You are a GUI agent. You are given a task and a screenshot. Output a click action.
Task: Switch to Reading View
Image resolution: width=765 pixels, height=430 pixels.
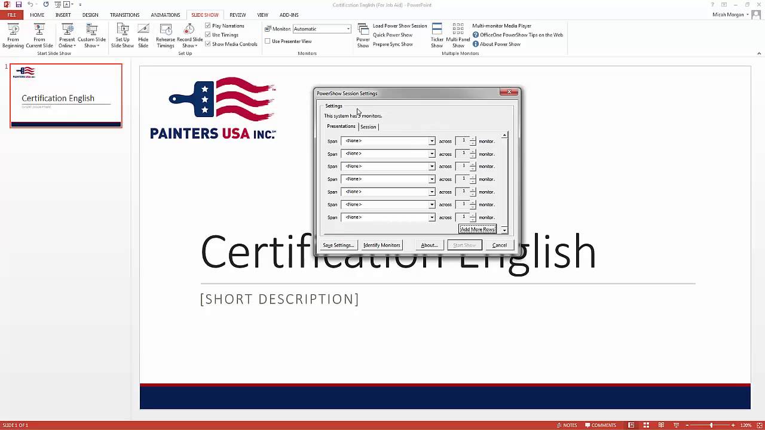tap(661, 425)
